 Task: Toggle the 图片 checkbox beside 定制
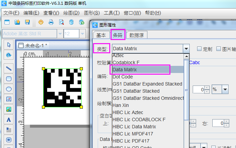click(218, 49)
